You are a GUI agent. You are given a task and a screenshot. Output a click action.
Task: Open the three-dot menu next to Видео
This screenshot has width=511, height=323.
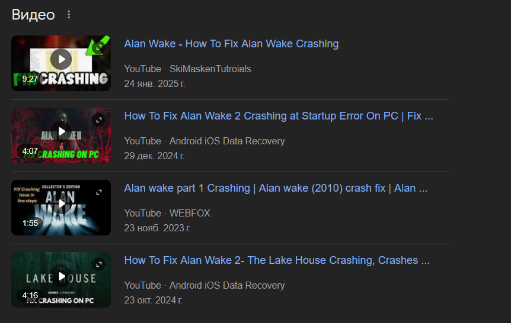(x=69, y=15)
